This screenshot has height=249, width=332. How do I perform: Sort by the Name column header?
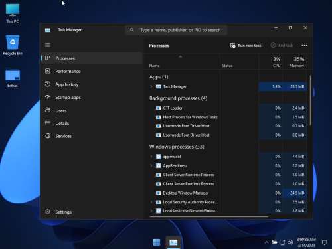[x=183, y=62]
